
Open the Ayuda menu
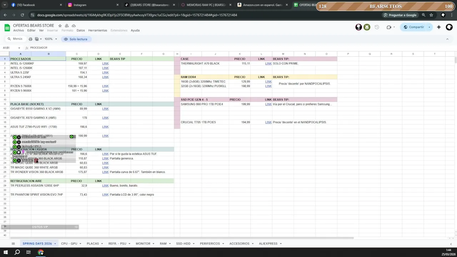135,30
